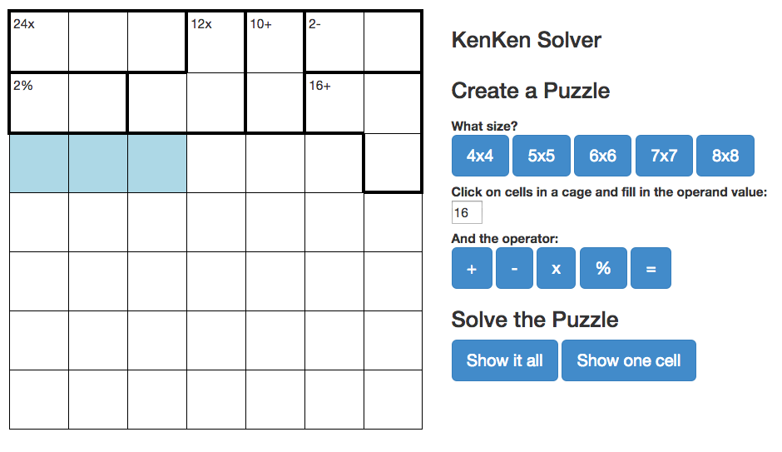
Task: Focus the operand value field containing 16
Action: (x=467, y=212)
